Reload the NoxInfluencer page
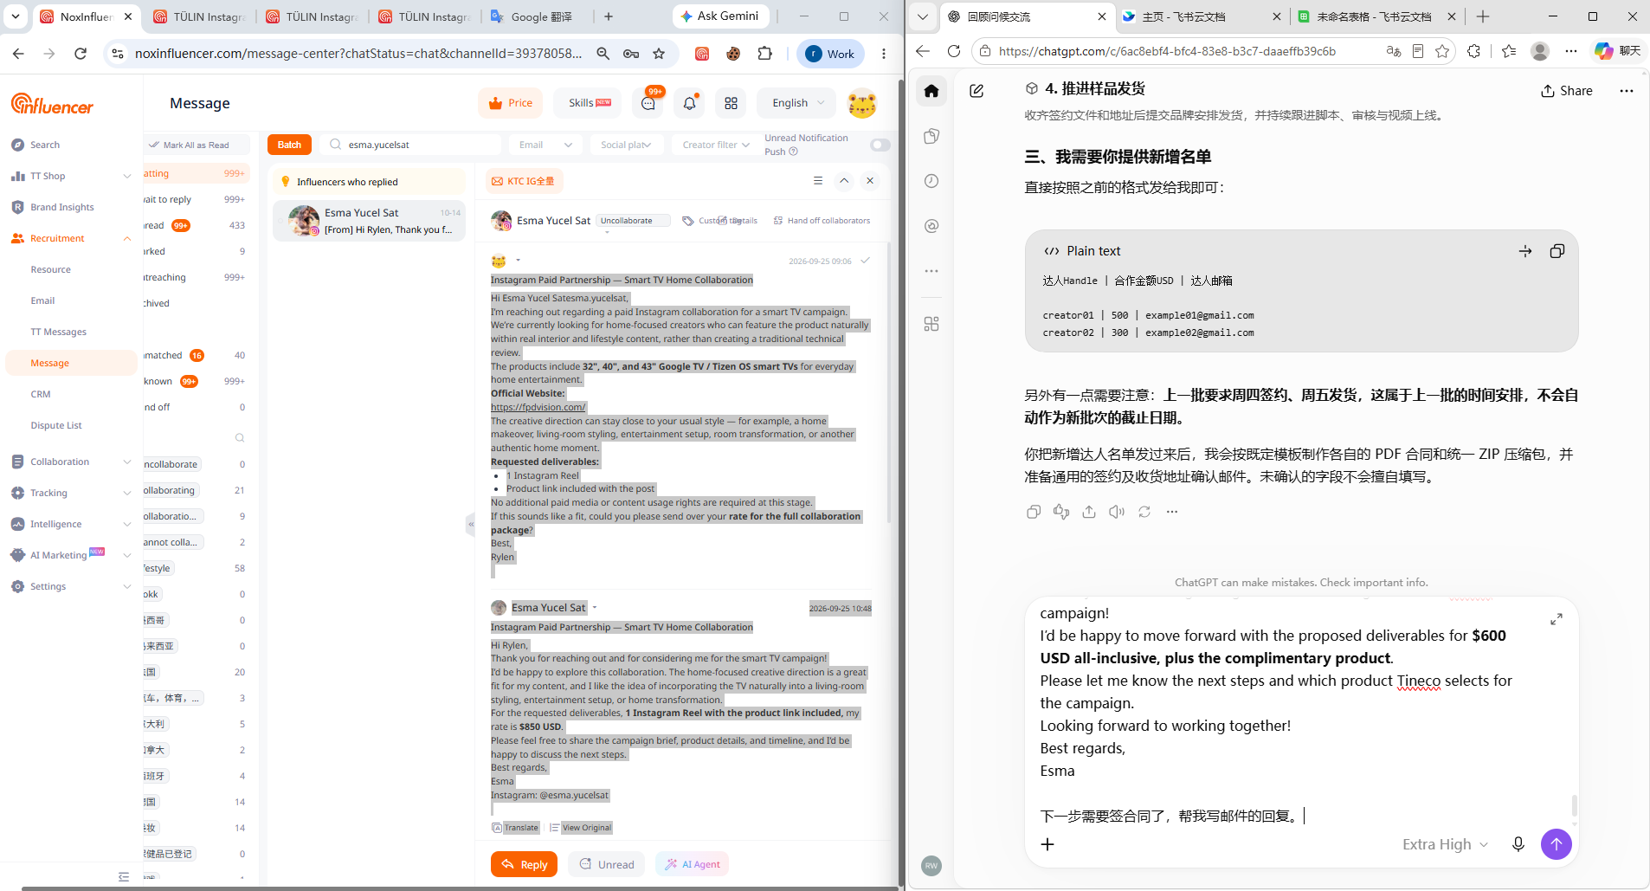 (x=81, y=54)
